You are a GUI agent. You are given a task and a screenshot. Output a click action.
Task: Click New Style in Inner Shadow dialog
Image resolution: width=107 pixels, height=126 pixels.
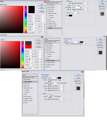pyautogui.click(x=78, y=81)
